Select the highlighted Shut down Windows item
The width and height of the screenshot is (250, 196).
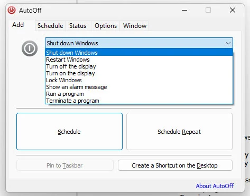[x=139, y=53]
